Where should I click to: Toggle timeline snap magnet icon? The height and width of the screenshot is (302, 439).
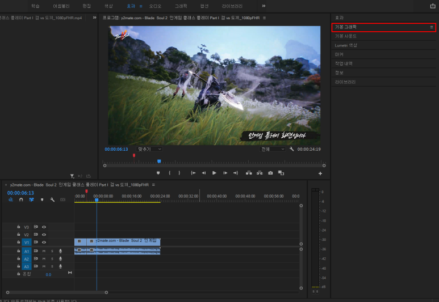pos(21,199)
